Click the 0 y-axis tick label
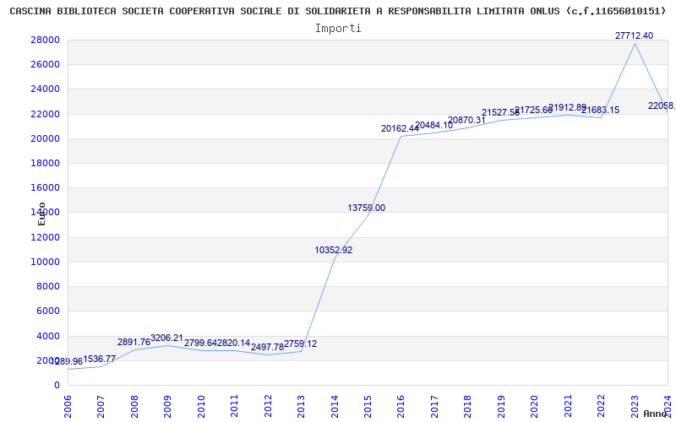 pyautogui.click(x=57, y=385)
